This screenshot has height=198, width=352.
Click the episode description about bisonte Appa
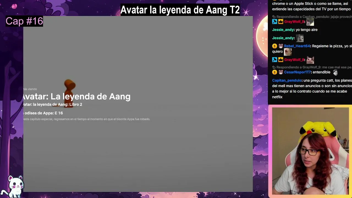point(87,119)
